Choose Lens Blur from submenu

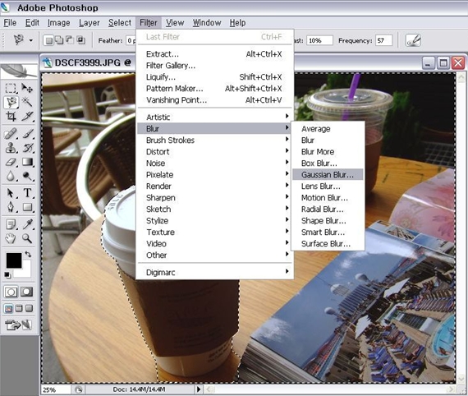pyautogui.click(x=328, y=186)
